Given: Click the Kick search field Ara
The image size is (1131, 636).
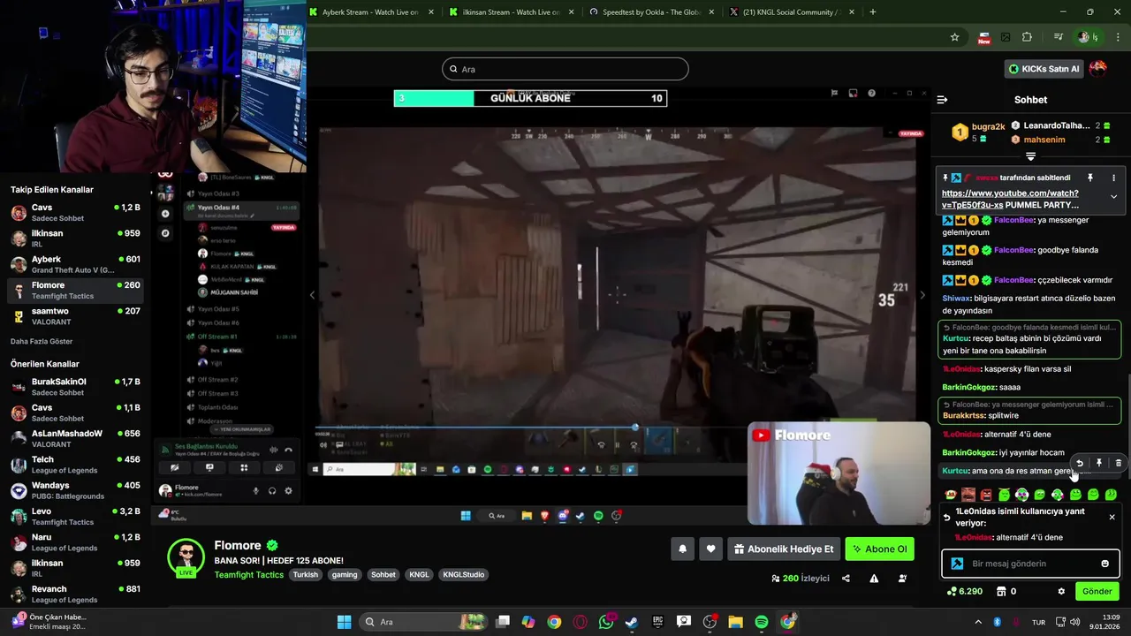Looking at the screenshot, I should 565,69.
